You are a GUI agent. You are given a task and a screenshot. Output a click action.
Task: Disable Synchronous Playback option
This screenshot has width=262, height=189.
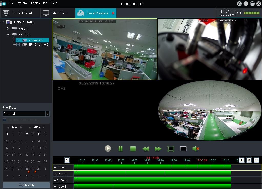pos(4,120)
